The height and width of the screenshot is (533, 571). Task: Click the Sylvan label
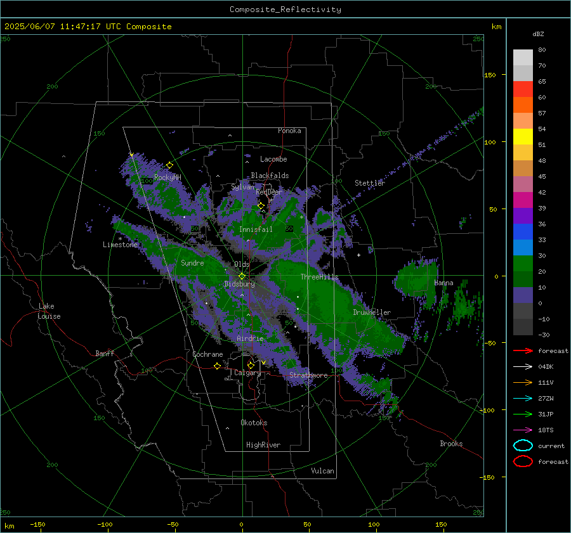point(242,187)
